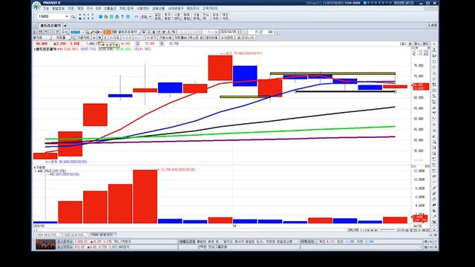The image size is (475, 267).
Task: Switch chart period to daily (일)
Action: (144, 32)
